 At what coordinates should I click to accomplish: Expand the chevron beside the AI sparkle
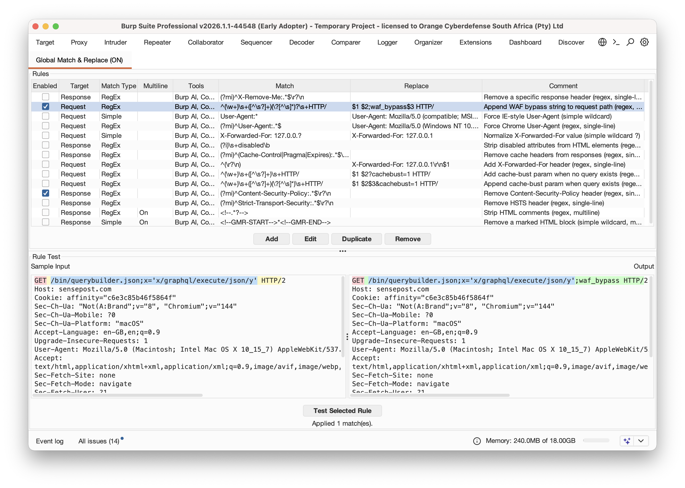click(641, 441)
